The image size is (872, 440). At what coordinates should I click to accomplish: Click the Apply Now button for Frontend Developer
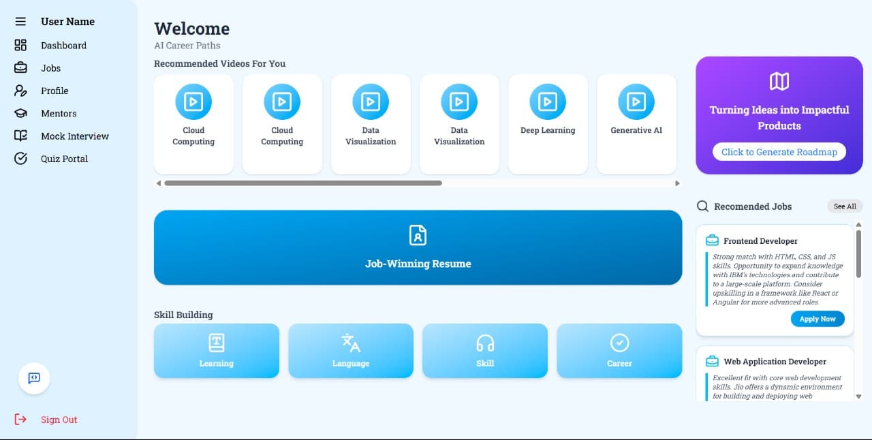[x=817, y=318]
